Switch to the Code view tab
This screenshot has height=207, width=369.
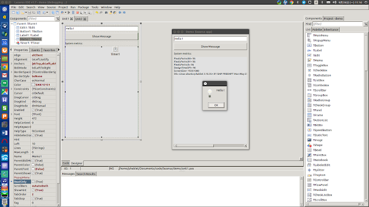[66, 163]
